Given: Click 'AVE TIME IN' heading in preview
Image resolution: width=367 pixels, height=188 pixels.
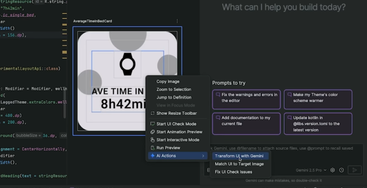Looking at the screenshot, I should tap(118, 91).
